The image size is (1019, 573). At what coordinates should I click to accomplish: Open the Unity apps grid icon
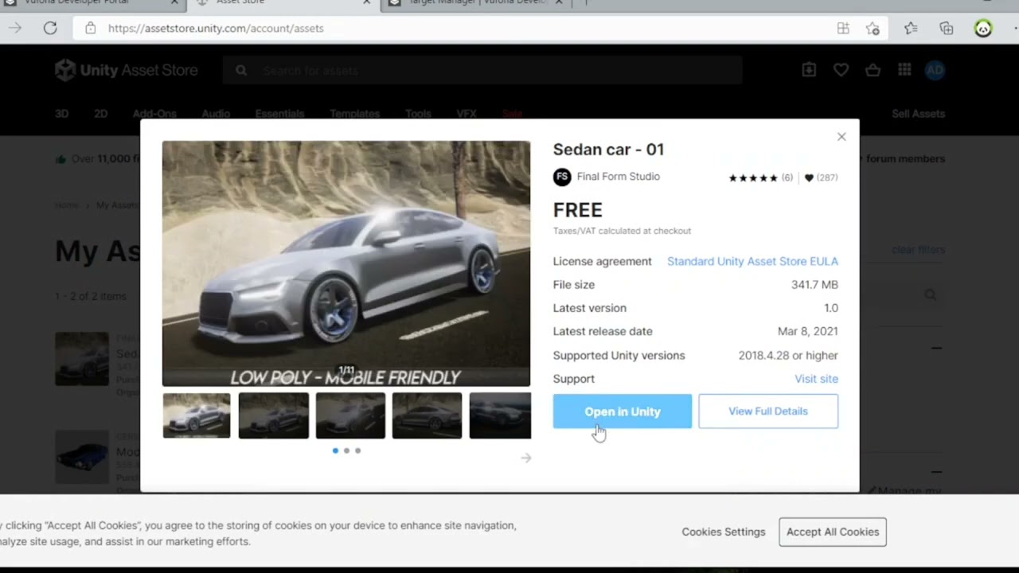coord(904,70)
